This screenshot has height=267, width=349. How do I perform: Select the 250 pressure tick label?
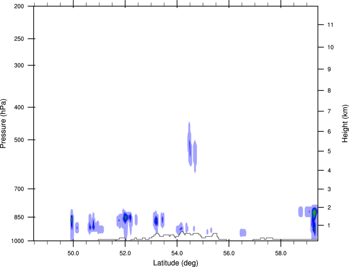pos(19,39)
